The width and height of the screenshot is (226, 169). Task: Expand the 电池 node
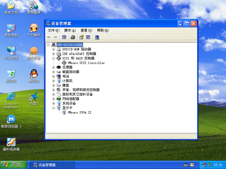tap(53, 76)
